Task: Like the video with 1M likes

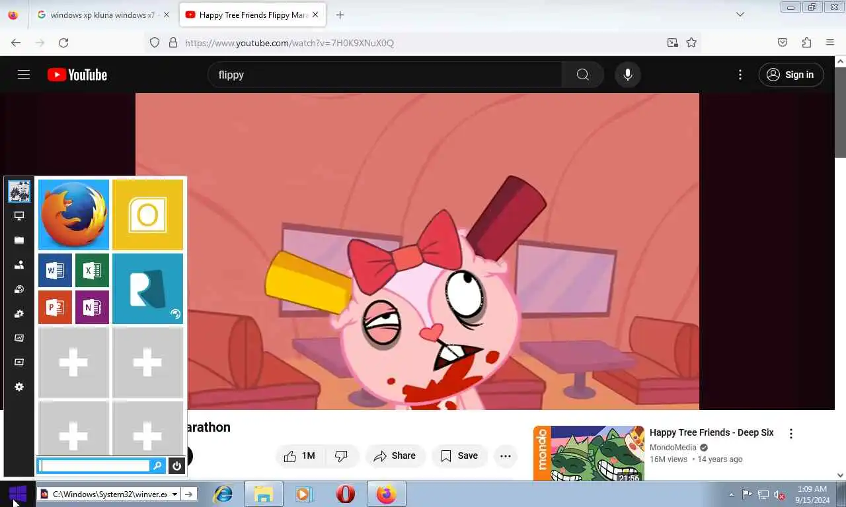Action: point(299,456)
